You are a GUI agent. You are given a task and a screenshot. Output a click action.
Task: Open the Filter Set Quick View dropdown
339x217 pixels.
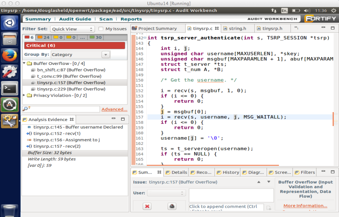pyautogui.click(x=72, y=29)
